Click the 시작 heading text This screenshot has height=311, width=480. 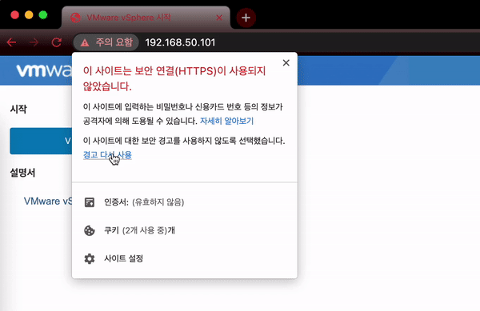tap(18, 109)
